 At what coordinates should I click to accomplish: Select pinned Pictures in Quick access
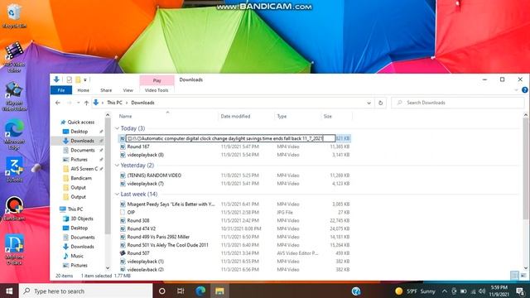coord(79,160)
